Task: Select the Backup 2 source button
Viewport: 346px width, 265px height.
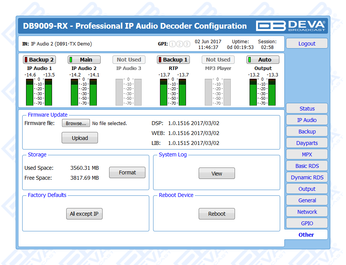Action: [x=39, y=60]
